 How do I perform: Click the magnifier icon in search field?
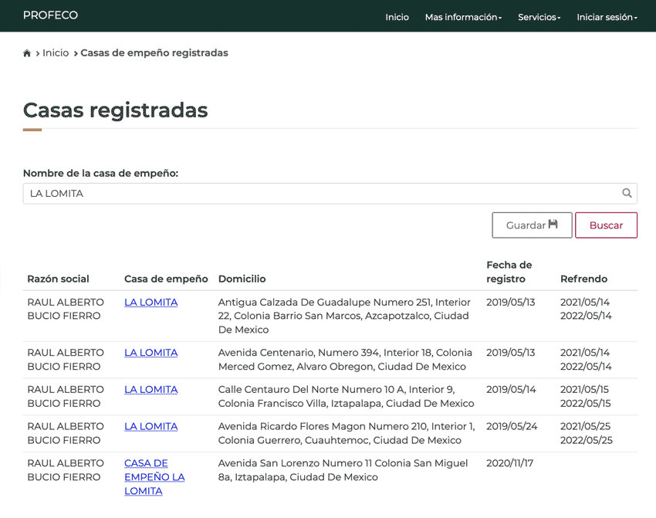627,193
